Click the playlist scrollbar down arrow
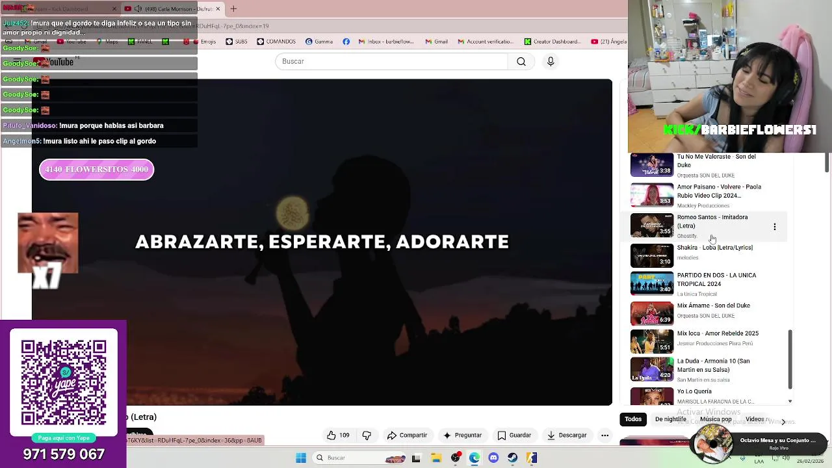The height and width of the screenshot is (468, 832). pyautogui.click(x=790, y=402)
